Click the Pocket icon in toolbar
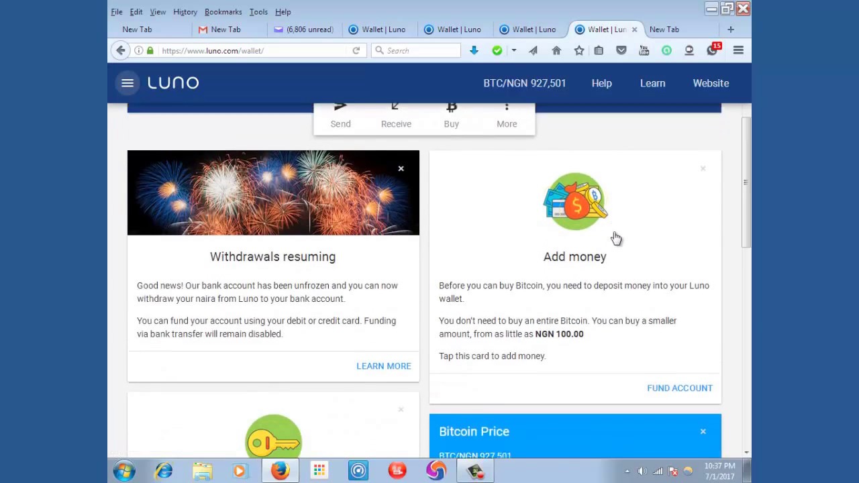The width and height of the screenshot is (859, 483). 621,50
